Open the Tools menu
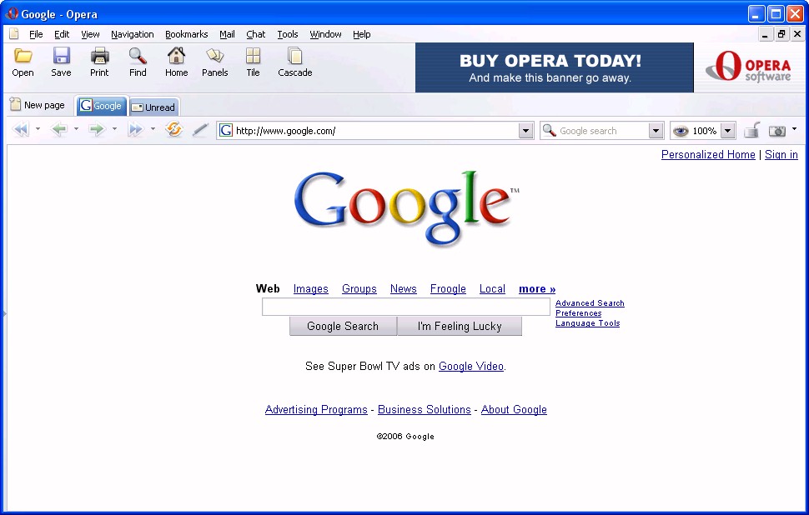This screenshot has height=515, width=809. pos(288,34)
